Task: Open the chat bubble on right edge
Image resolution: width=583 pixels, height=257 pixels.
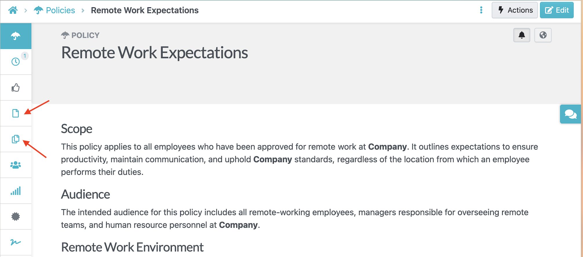Action: tap(571, 114)
